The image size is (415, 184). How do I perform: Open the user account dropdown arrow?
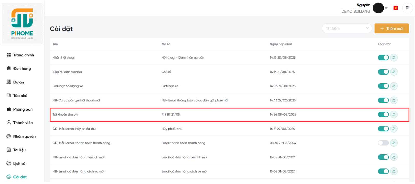386,8
